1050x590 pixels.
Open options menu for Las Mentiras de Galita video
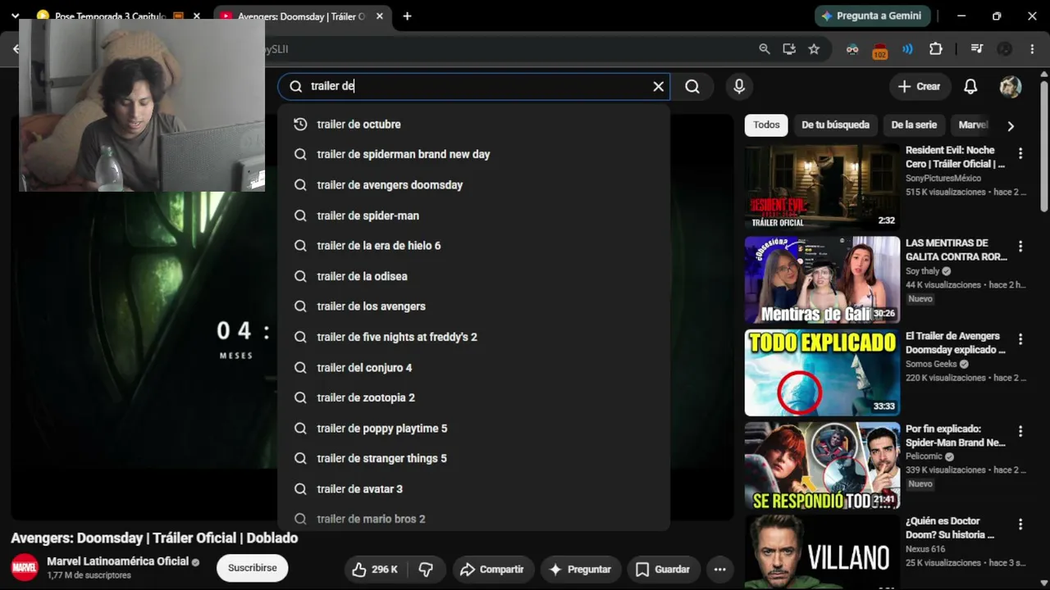[x=1020, y=247]
